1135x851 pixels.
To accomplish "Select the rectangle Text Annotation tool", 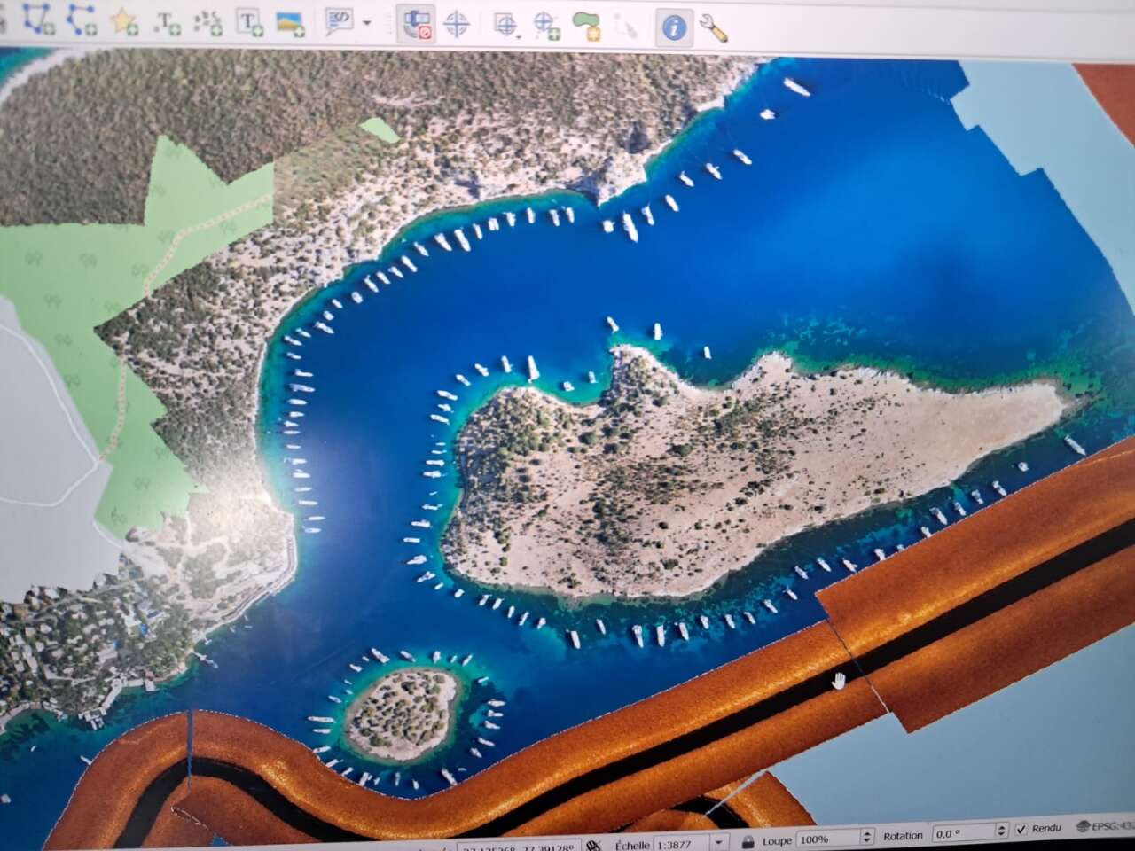I will [250, 23].
